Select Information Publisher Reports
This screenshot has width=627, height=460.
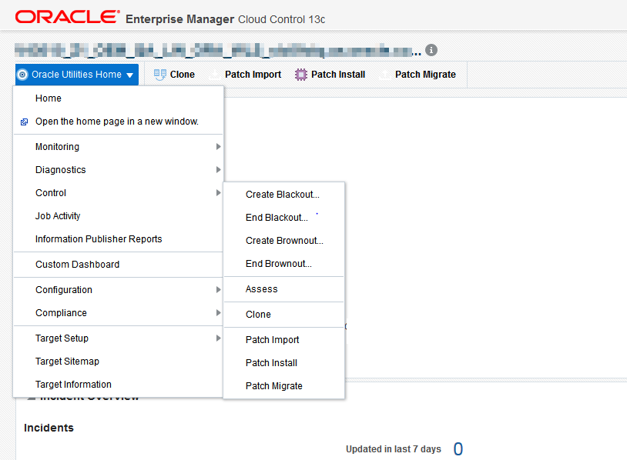118,238
